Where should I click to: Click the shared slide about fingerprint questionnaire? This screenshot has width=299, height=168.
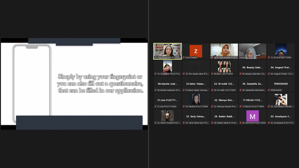(74, 84)
